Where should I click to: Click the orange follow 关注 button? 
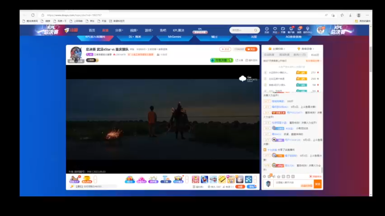point(251,49)
